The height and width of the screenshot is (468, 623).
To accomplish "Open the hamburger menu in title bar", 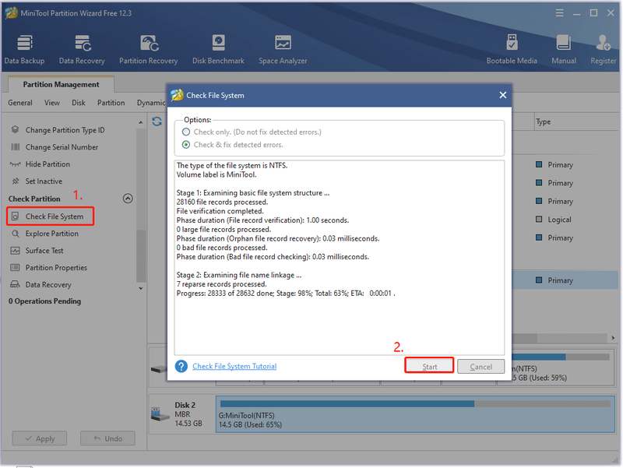I will [x=559, y=13].
